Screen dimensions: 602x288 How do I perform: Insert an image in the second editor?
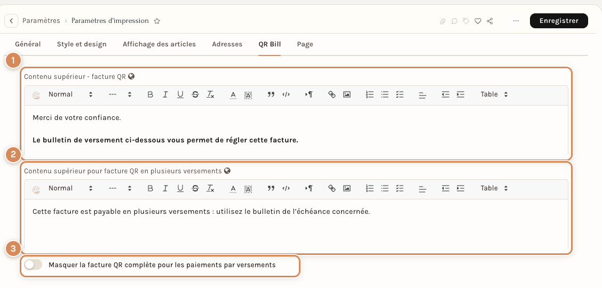(x=347, y=189)
